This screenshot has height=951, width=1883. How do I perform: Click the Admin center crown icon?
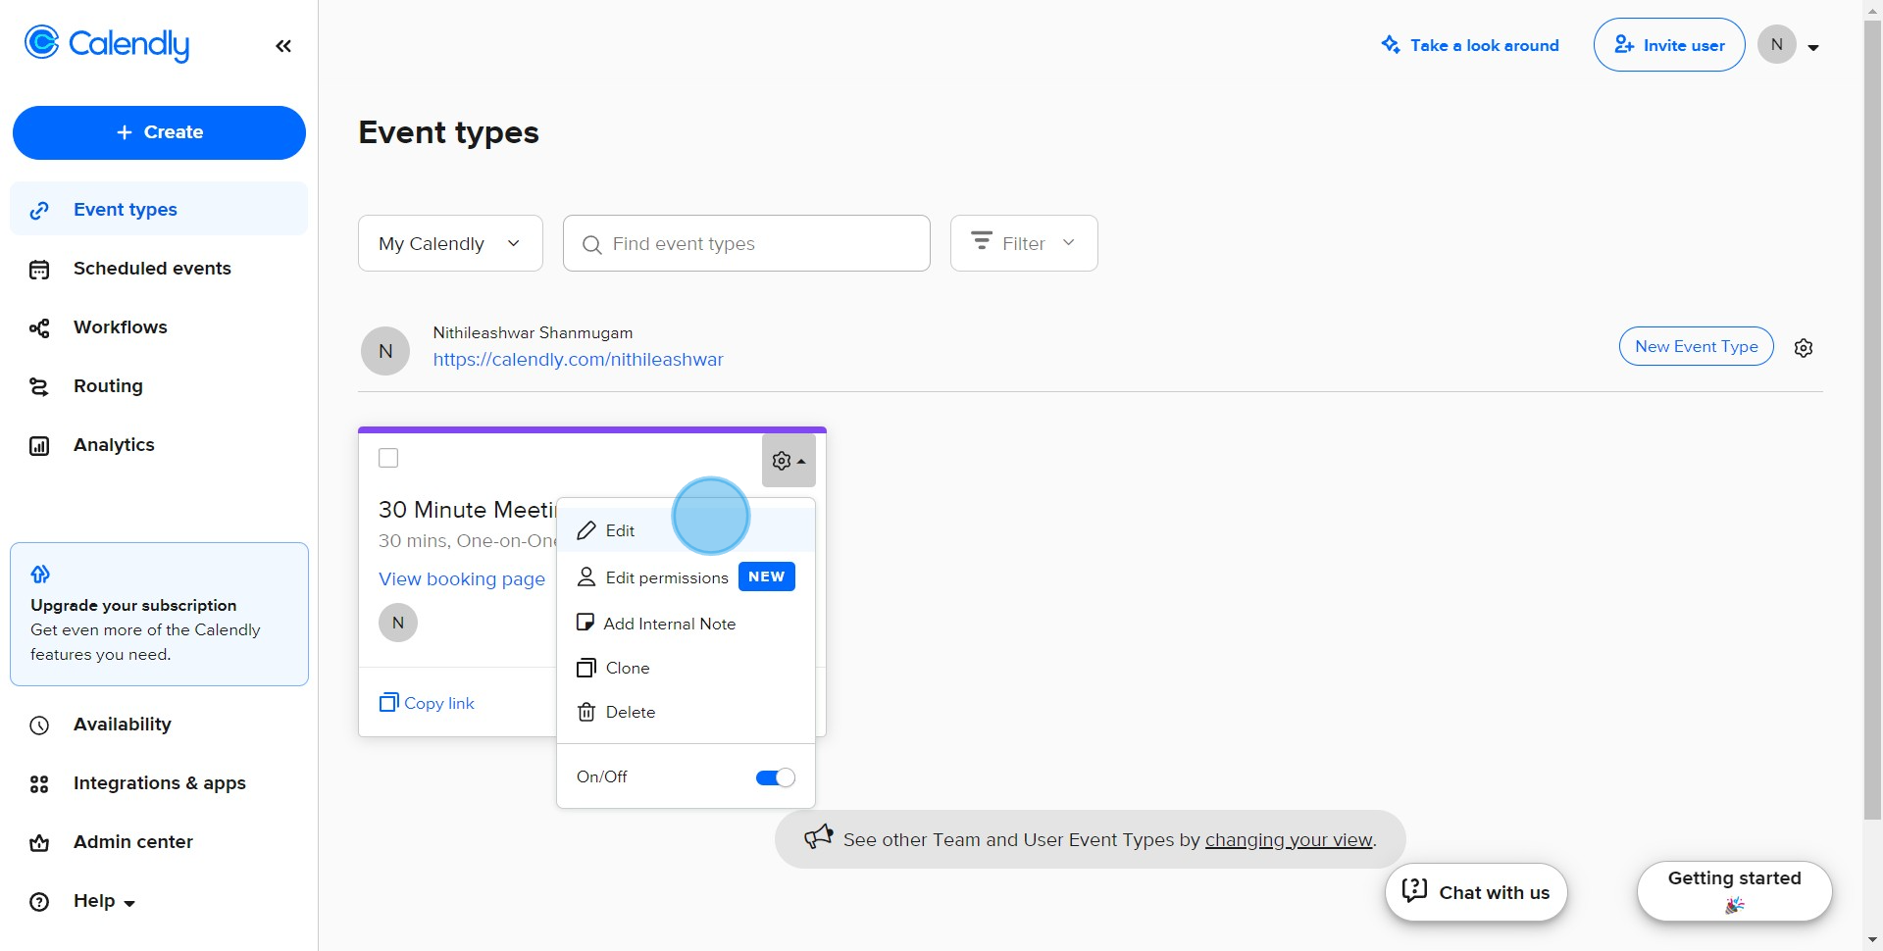click(39, 843)
